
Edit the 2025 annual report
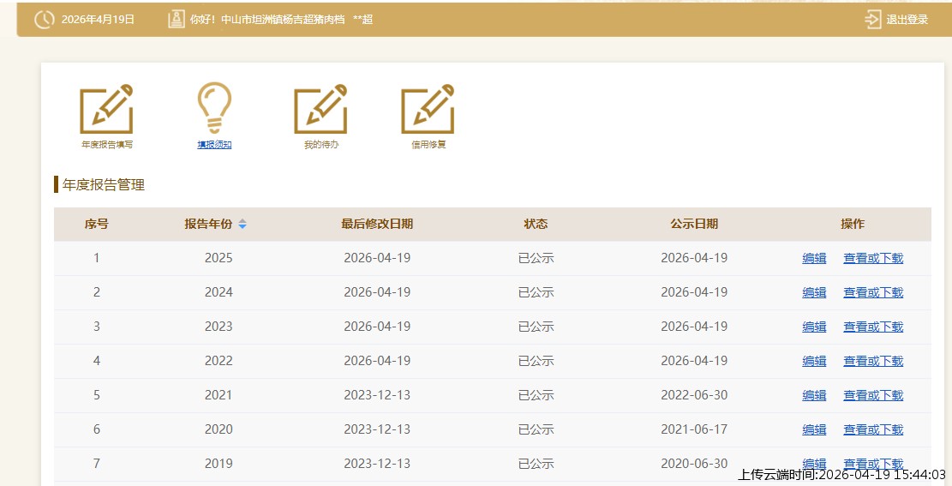click(814, 258)
